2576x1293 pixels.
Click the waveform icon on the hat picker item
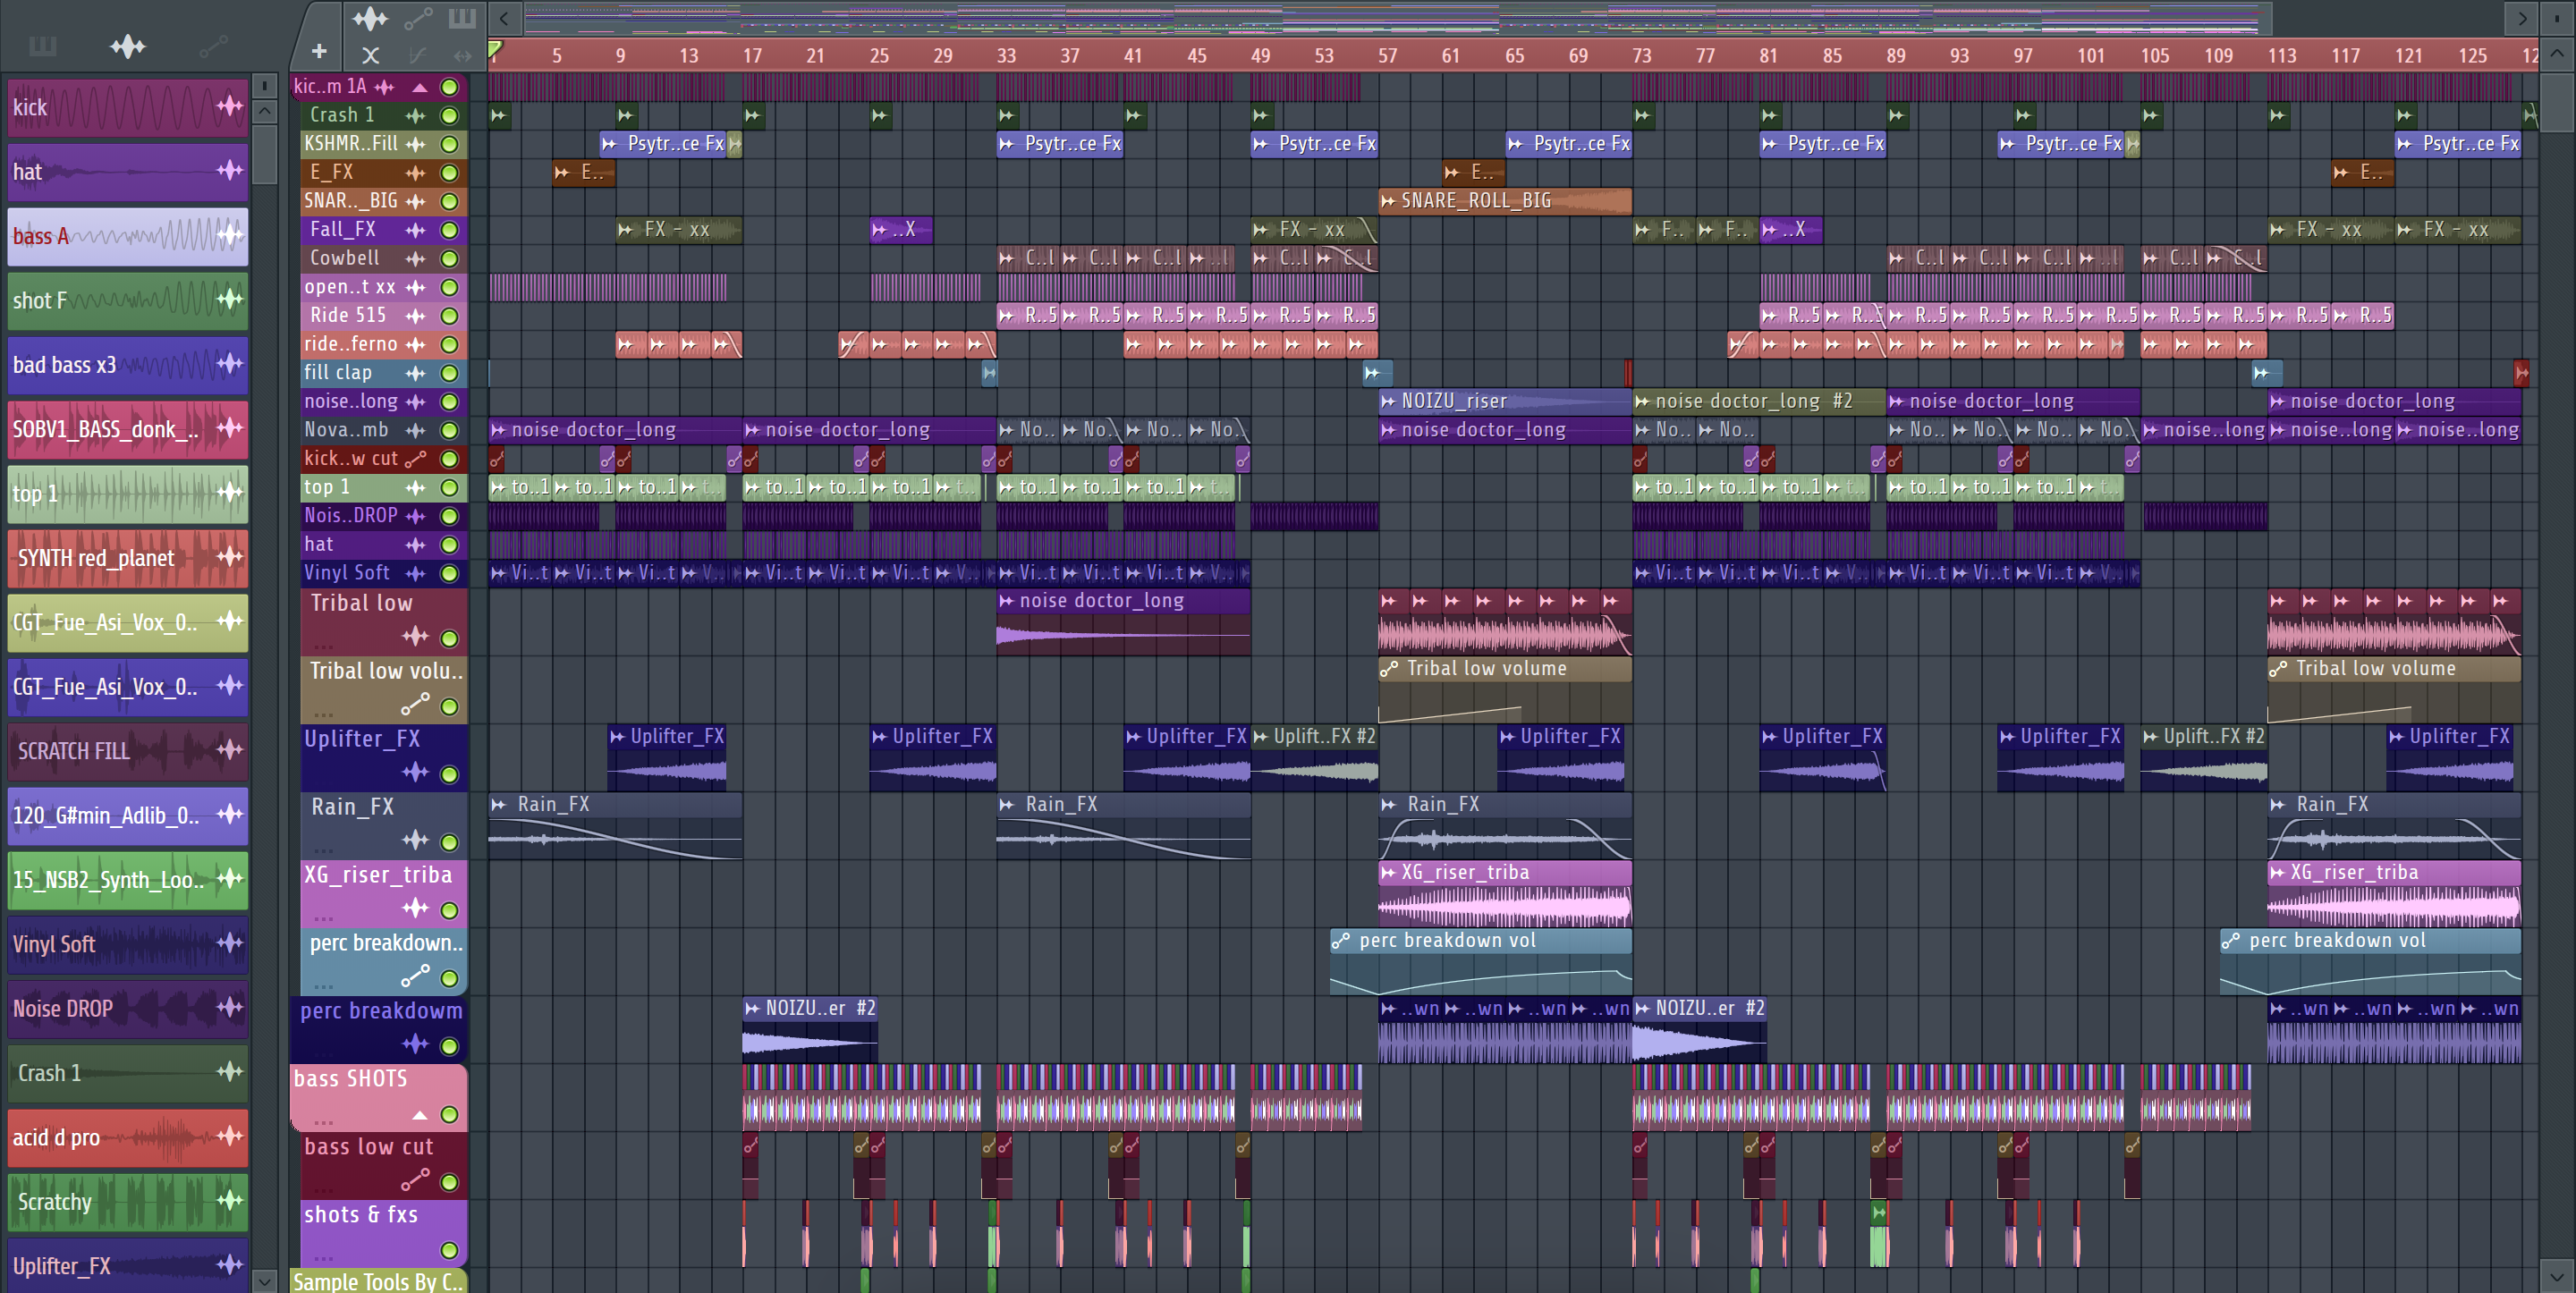pyautogui.click(x=230, y=171)
